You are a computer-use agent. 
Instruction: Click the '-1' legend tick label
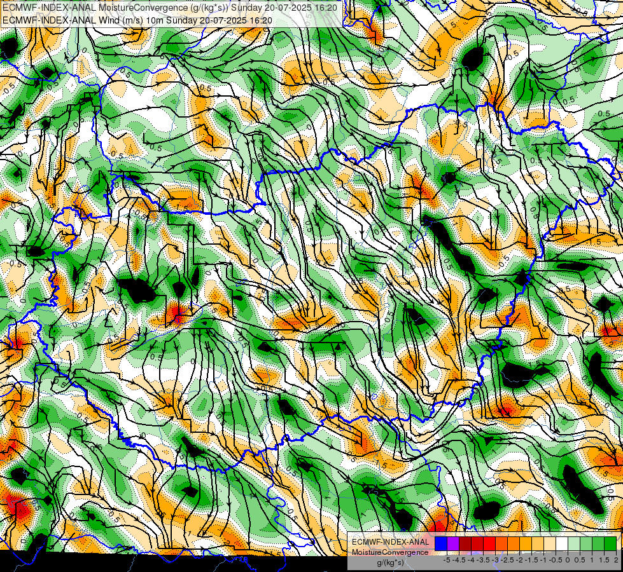[543, 560]
